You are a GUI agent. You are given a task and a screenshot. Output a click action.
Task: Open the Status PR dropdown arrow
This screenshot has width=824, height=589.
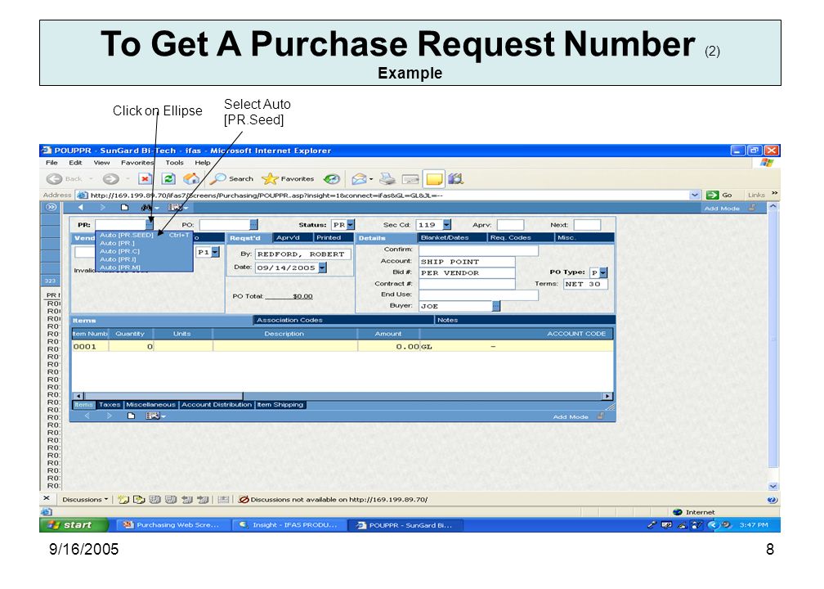pos(351,224)
